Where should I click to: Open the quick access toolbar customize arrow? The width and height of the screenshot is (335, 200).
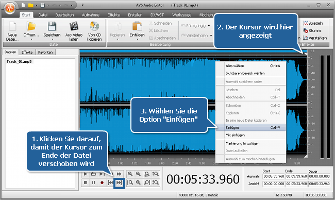pyautogui.click(x=82, y=5)
